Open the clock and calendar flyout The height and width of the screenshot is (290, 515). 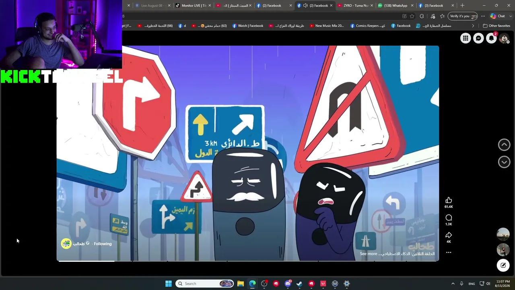point(503,284)
